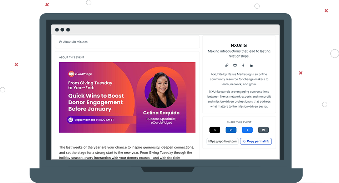Click the NXUnite email envelope icon
The image size is (339, 183).
point(235,65)
